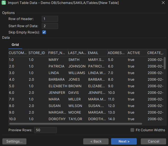Click the Next > button
This screenshot has height=146, width=168.
click(124, 141)
